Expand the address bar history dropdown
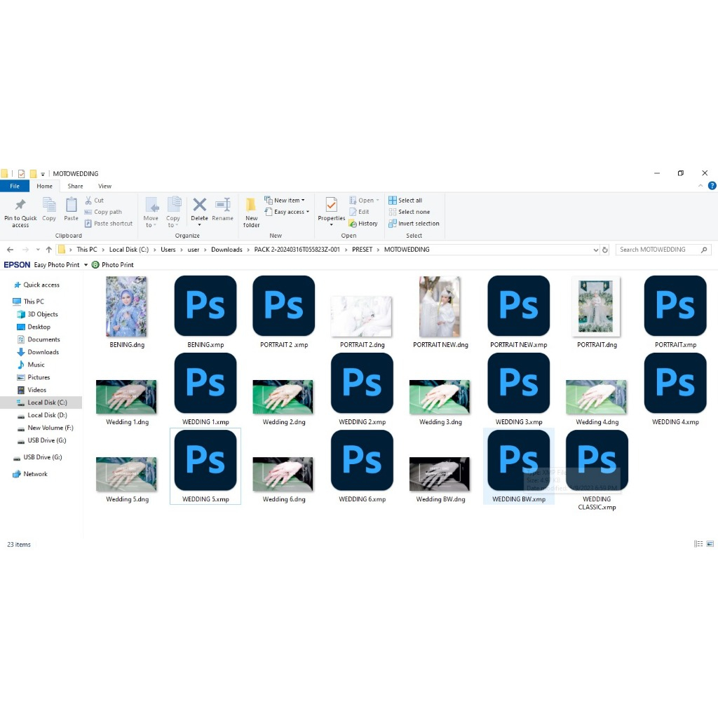The height and width of the screenshot is (718, 718). pyautogui.click(x=596, y=250)
